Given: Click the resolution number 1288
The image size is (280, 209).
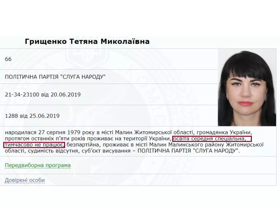Looking at the screenshot, I should coord(12,116).
